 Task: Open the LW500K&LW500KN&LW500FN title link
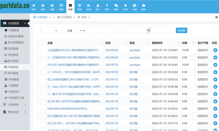point(68,109)
